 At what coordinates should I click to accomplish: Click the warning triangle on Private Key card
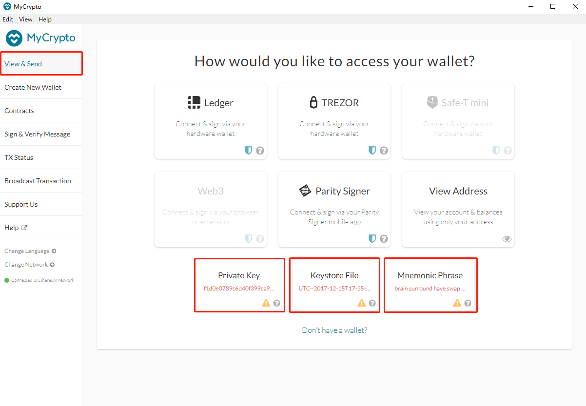pos(266,303)
